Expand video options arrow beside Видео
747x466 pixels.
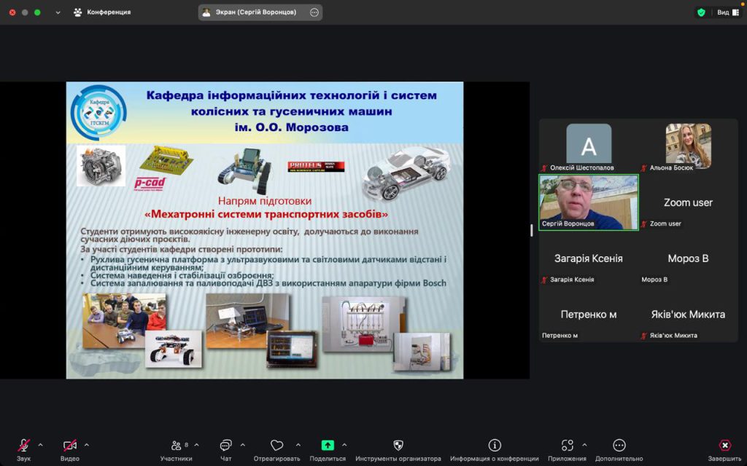click(87, 445)
